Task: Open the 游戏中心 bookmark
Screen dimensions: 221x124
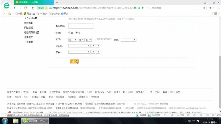Action: tap(54, 14)
